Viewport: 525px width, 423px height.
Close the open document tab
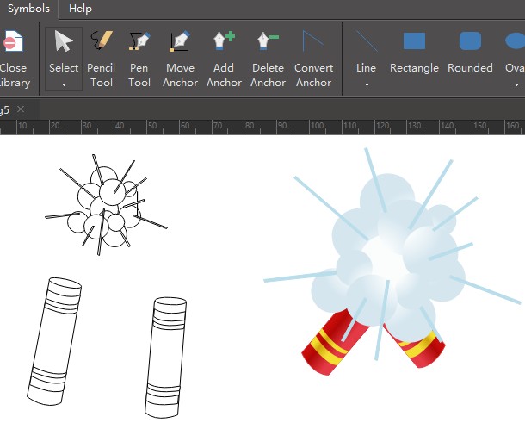point(21,109)
